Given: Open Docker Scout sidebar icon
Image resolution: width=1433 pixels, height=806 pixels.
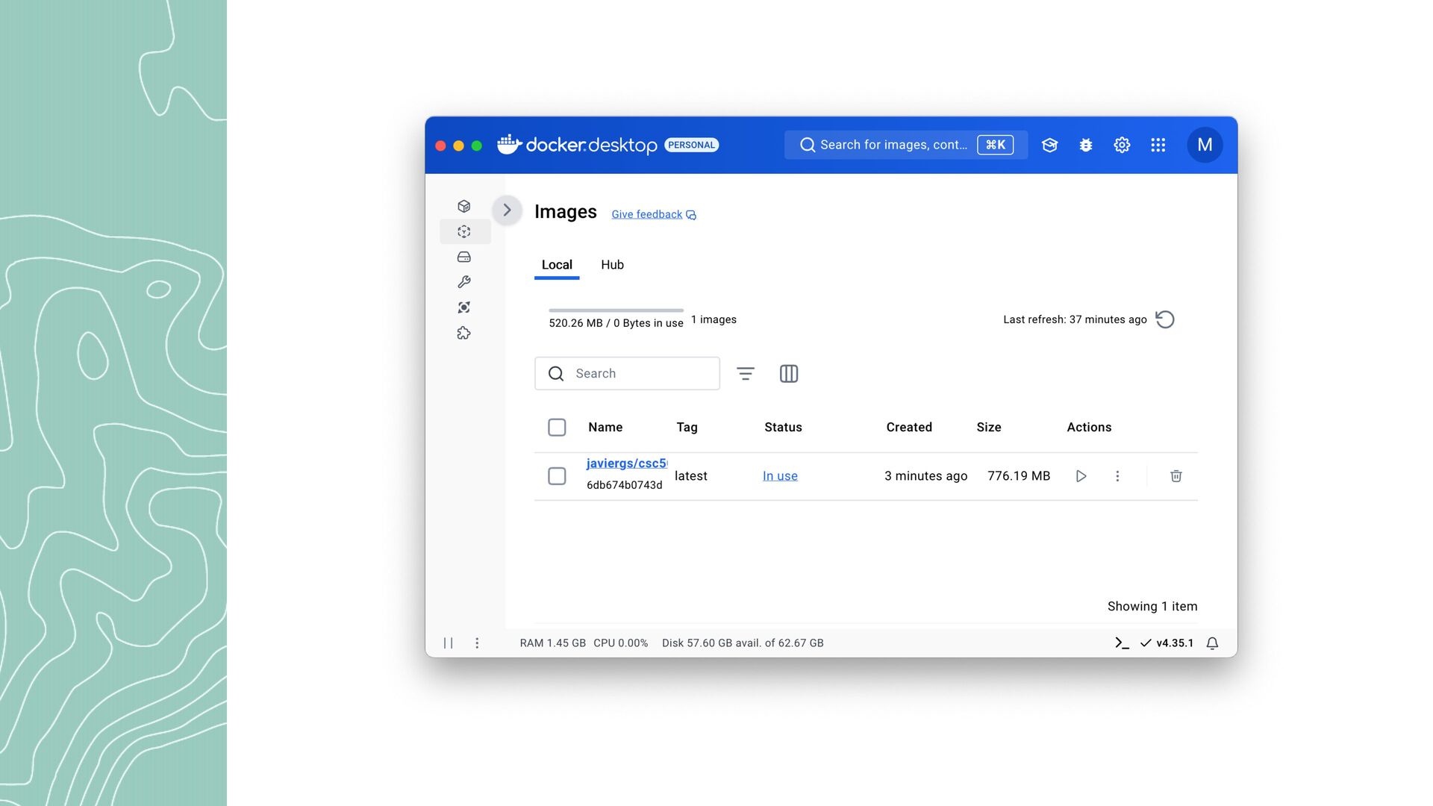Looking at the screenshot, I should (463, 307).
